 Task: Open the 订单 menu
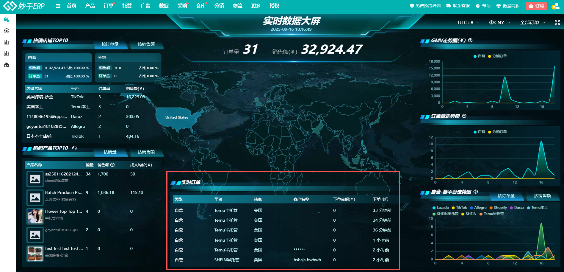coord(109,6)
